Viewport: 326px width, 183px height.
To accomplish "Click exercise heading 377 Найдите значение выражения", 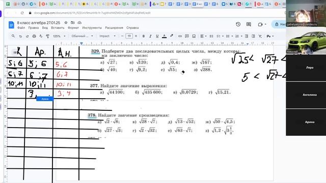I will [128, 86].
